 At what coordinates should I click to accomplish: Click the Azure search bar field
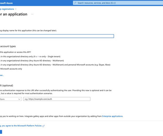[x=118, y=3]
